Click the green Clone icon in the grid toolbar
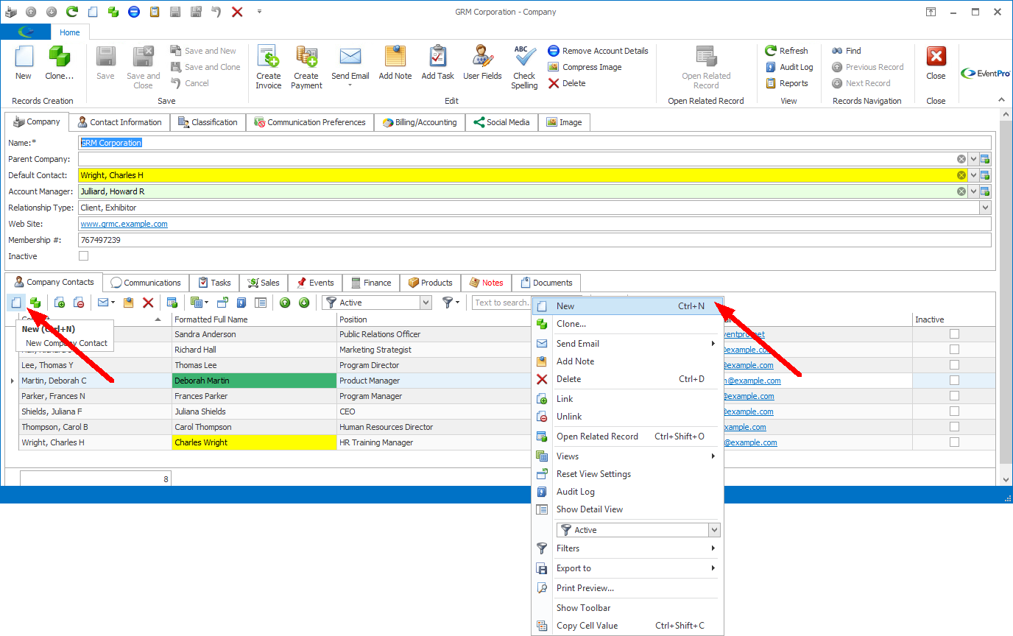The image size is (1013, 636). (x=35, y=303)
